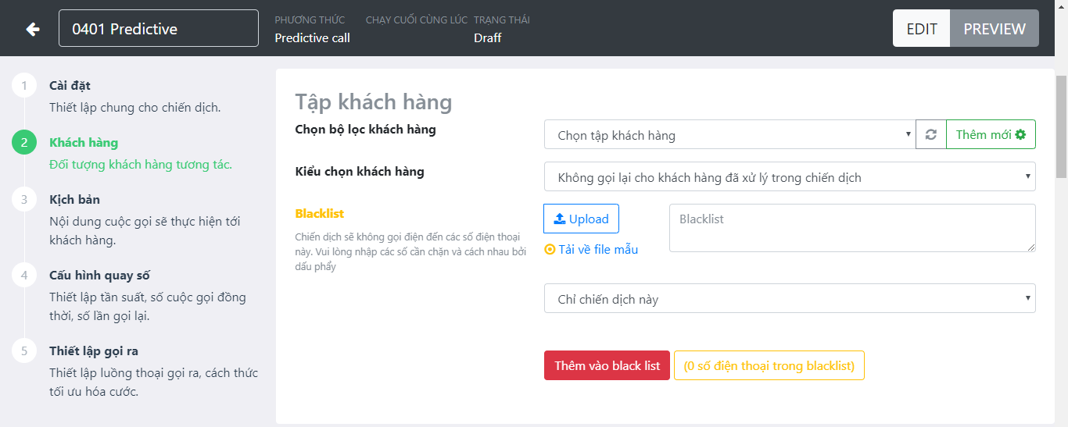Click the red Thêm vào black list button
Screen dimensions: 1068x427
tap(607, 365)
